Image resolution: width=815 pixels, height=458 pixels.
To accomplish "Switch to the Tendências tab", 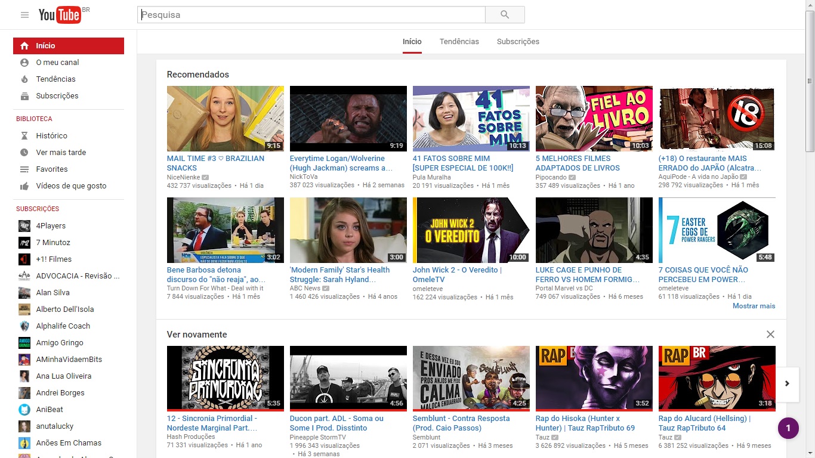I will pos(459,42).
